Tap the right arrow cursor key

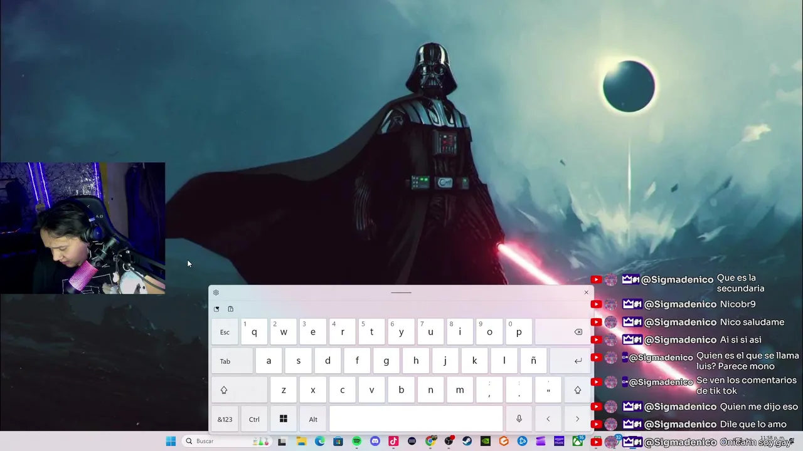click(x=578, y=419)
